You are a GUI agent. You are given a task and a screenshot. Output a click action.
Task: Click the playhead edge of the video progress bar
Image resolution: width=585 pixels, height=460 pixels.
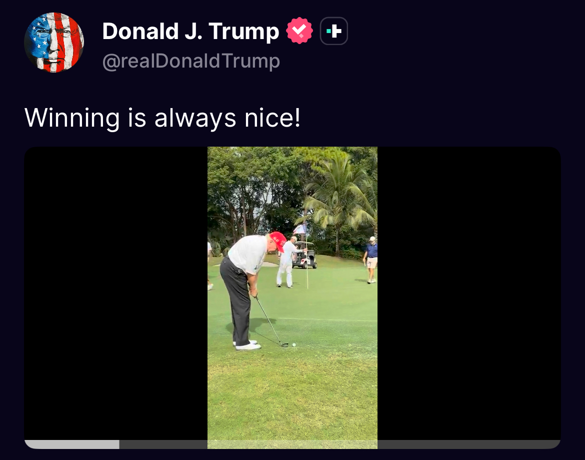click(119, 444)
